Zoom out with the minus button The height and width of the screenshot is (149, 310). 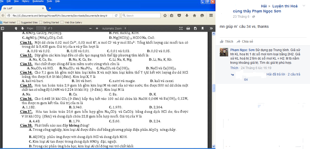pyautogui.click(x=90, y=29)
